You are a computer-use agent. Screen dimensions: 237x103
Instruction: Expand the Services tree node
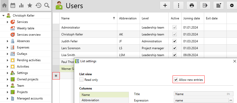(x=8, y=22)
